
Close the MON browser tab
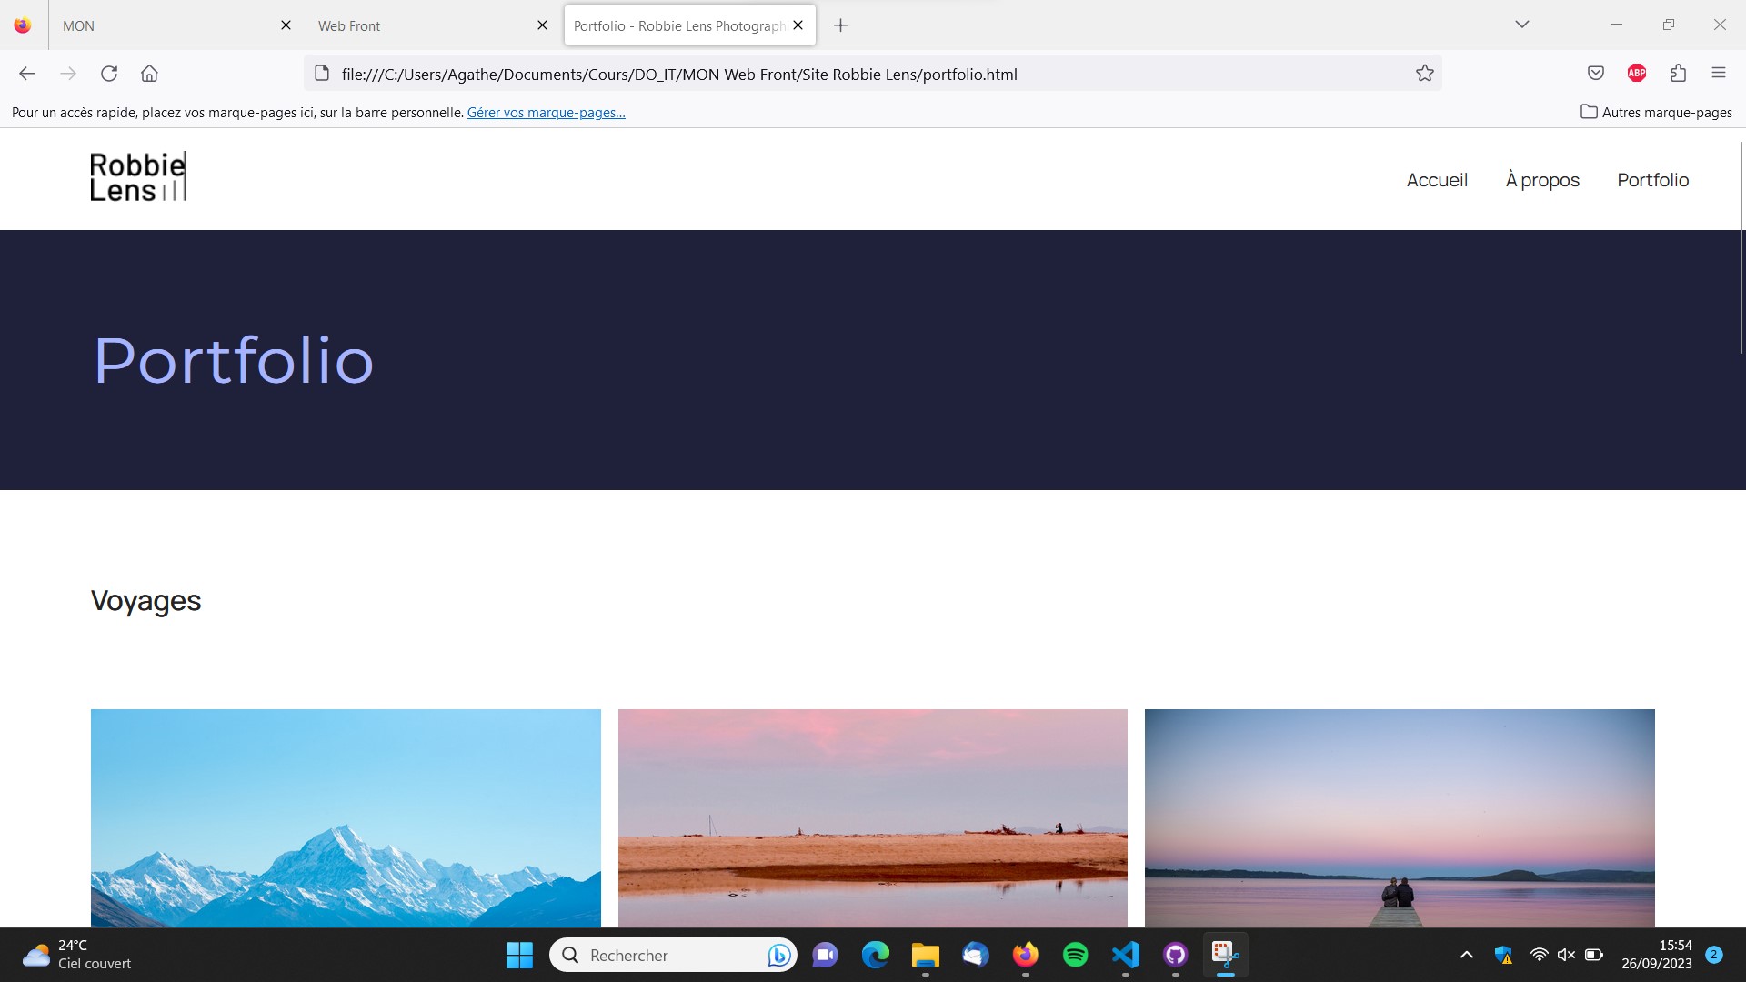[286, 25]
